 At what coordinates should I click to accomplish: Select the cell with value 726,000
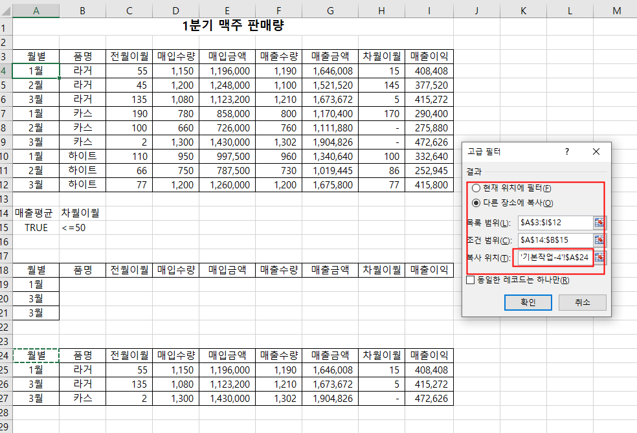tap(227, 128)
